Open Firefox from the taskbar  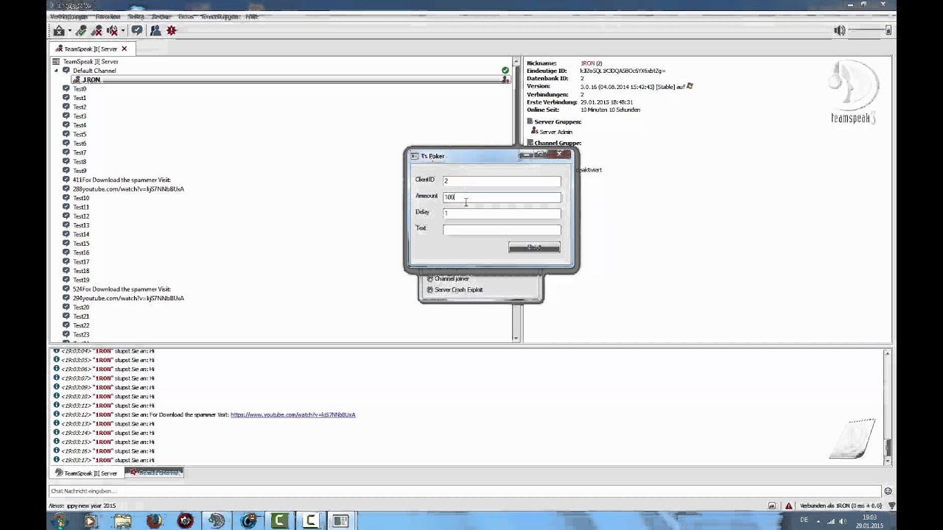click(154, 520)
